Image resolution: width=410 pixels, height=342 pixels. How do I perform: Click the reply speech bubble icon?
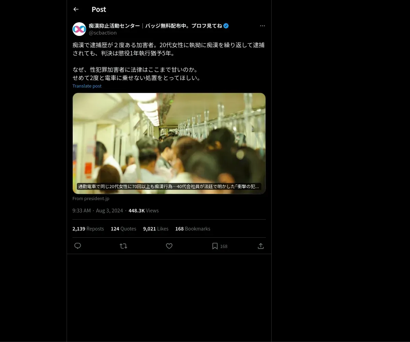78,246
